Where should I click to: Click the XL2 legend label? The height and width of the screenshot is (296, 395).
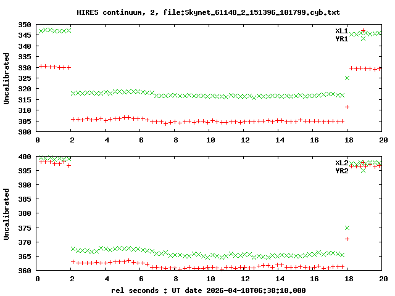point(341,163)
